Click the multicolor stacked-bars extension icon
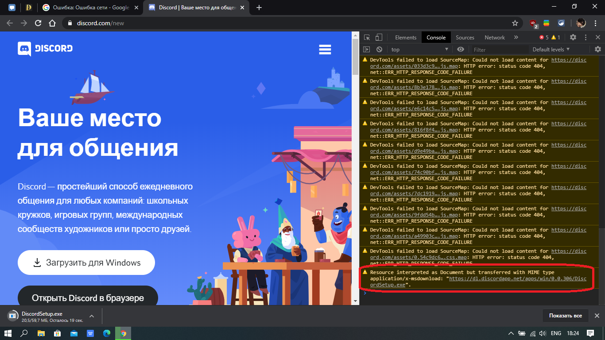605x340 pixels. pyautogui.click(x=547, y=23)
